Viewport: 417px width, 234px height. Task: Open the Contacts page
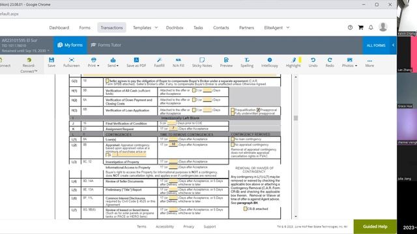[x=221, y=27]
